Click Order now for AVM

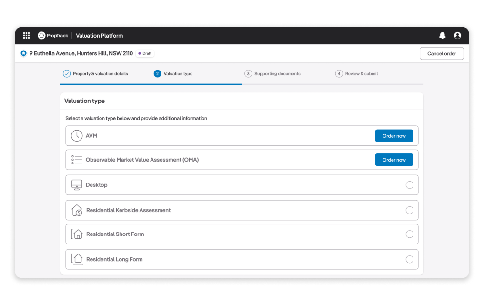coord(394,136)
